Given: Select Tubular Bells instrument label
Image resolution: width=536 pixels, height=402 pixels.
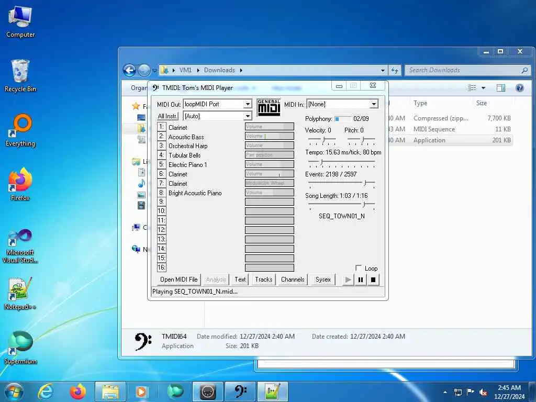Looking at the screenshot, I should point(184,155).
